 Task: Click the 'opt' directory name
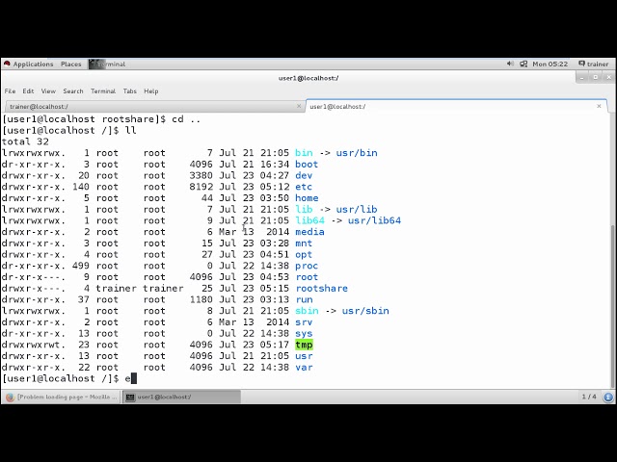[x=304, y=254]
